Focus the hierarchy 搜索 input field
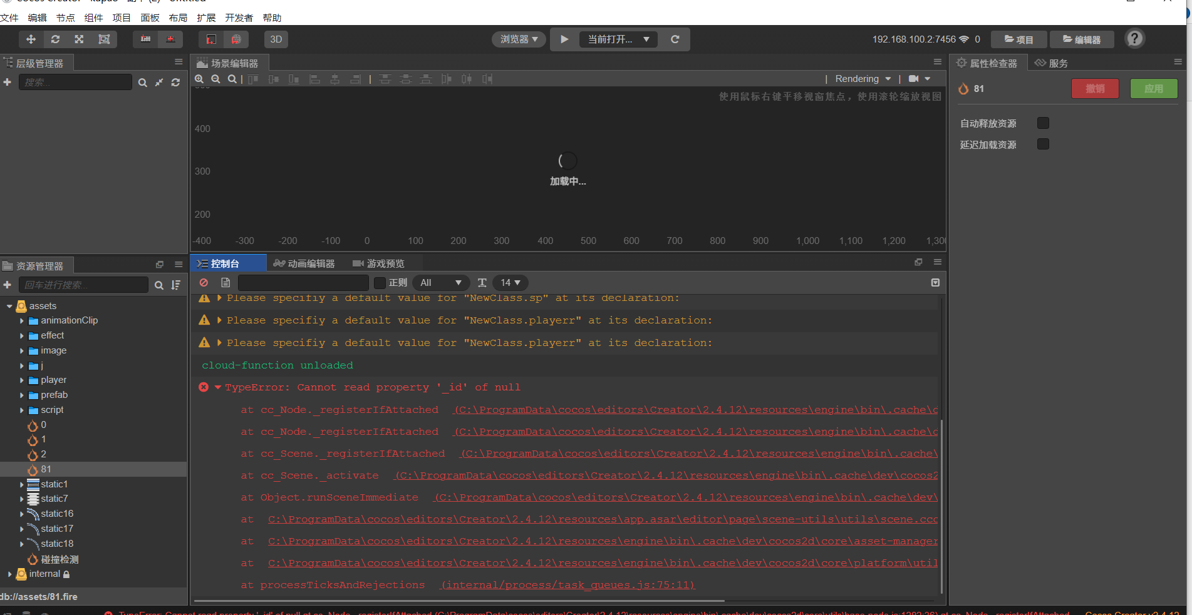This screenshot has width=1192, height=615. pos(75,82)
